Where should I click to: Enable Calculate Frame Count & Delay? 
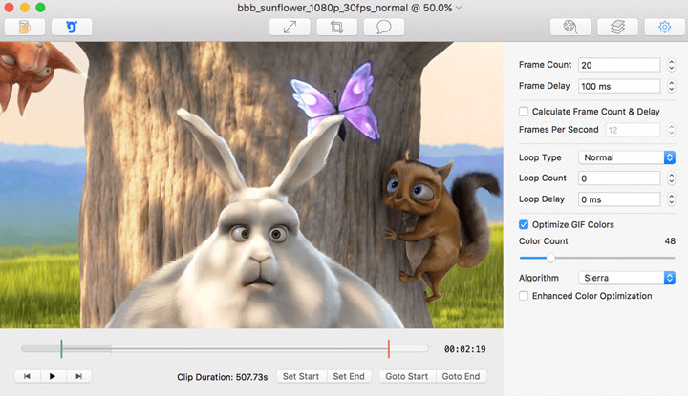coord(524,112)
